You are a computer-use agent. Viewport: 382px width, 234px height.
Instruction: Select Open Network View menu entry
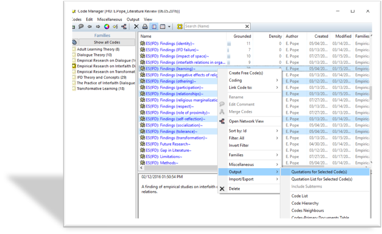(246, 121)
